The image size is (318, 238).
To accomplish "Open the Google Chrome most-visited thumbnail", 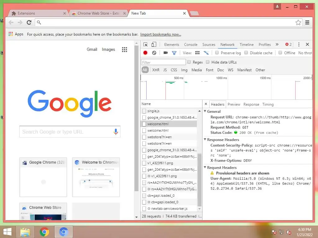I will tap(43, 177).
